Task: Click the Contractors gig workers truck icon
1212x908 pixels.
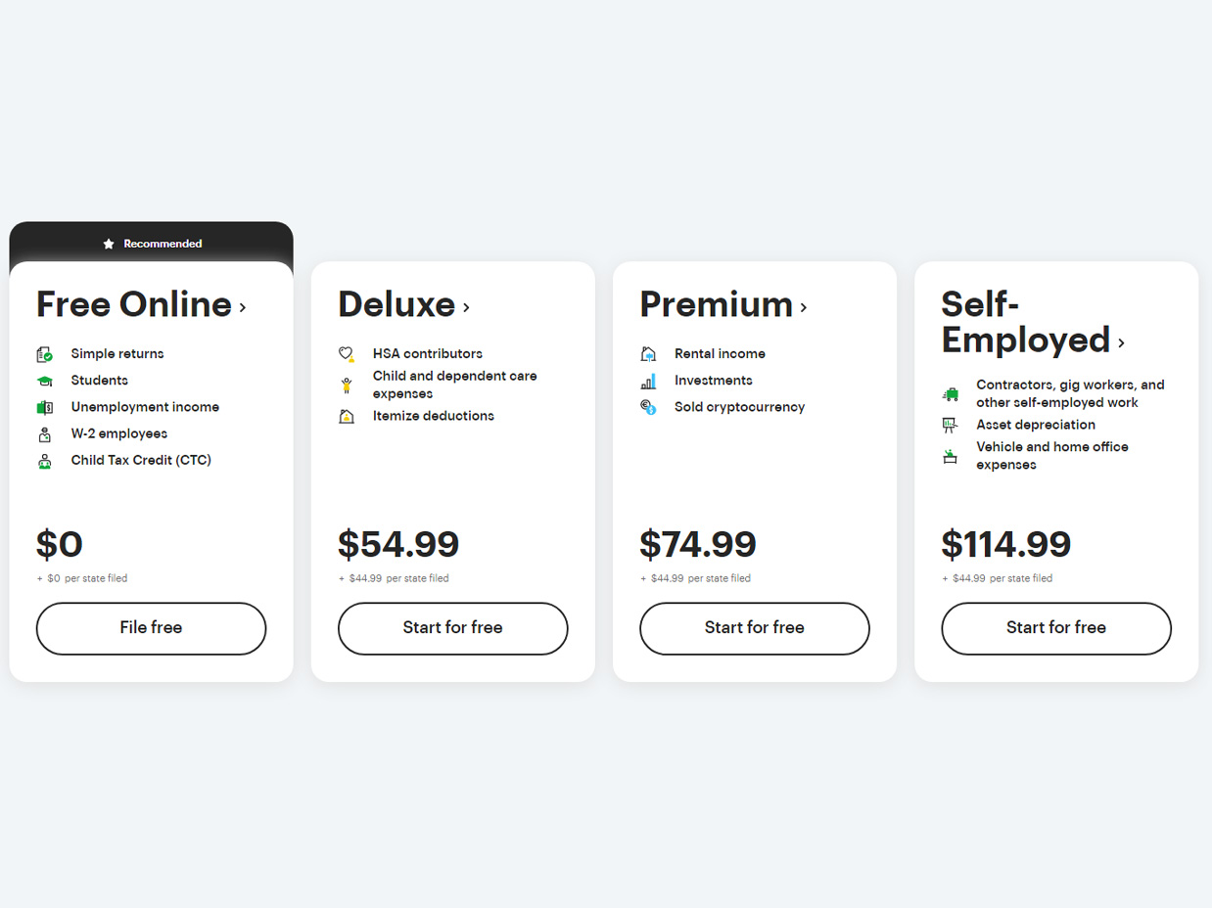Action: click(949, 394)
